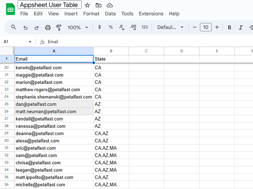Check the cloud document status icon
Viewport: 253px width, 189px height.
(x=110, y=5)
